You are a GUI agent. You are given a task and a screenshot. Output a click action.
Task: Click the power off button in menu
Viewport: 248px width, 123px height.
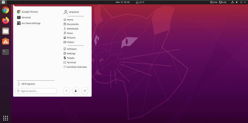point(85,91)
